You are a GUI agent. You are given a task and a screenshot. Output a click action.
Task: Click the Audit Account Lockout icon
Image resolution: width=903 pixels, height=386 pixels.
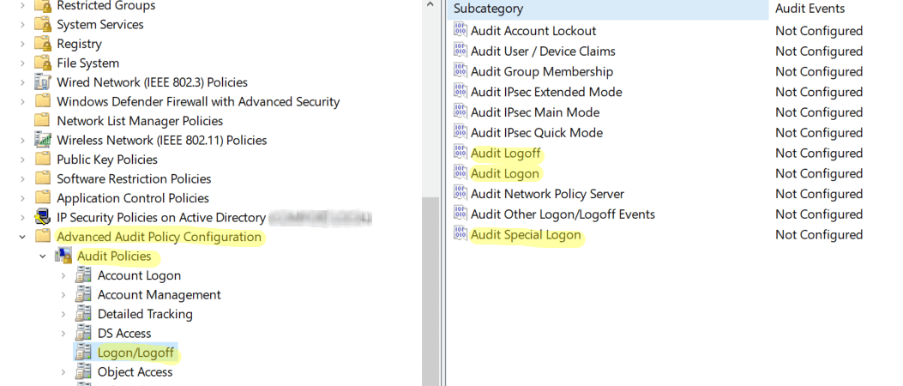pyautogui.click(x=461, y=31)
